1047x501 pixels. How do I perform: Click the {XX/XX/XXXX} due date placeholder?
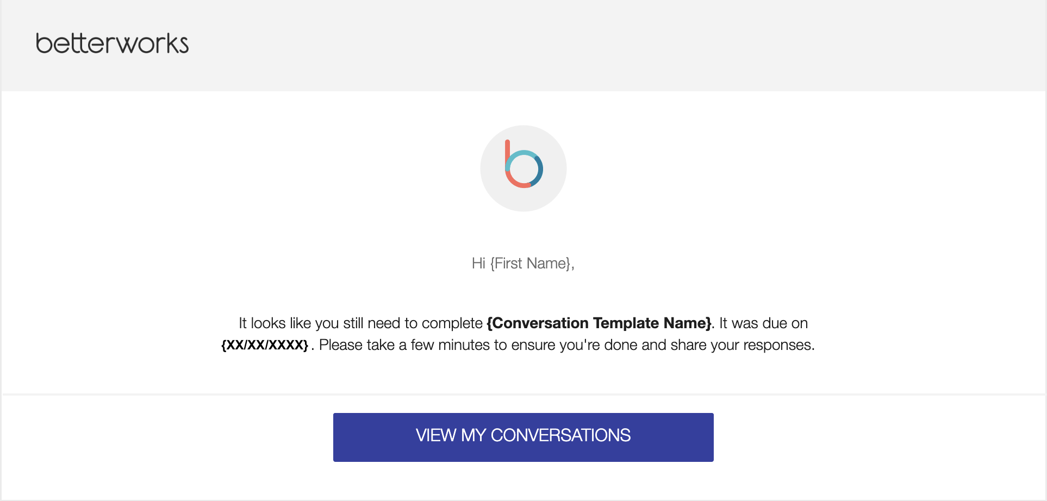pos(265,345)
